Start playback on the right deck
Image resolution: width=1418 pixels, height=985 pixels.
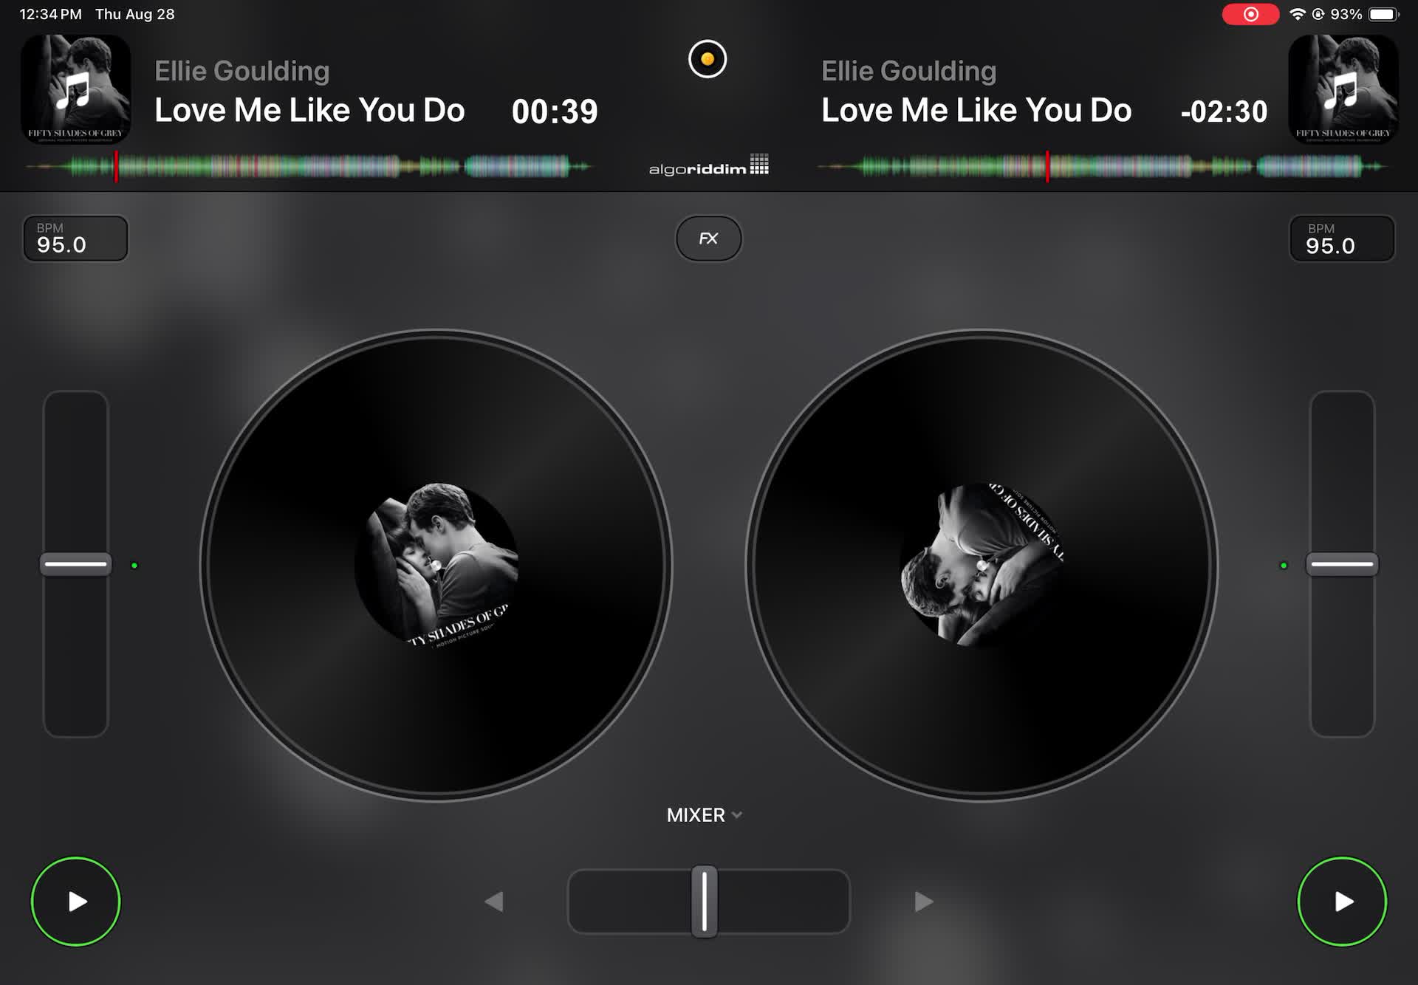(x=1342, y=902)
